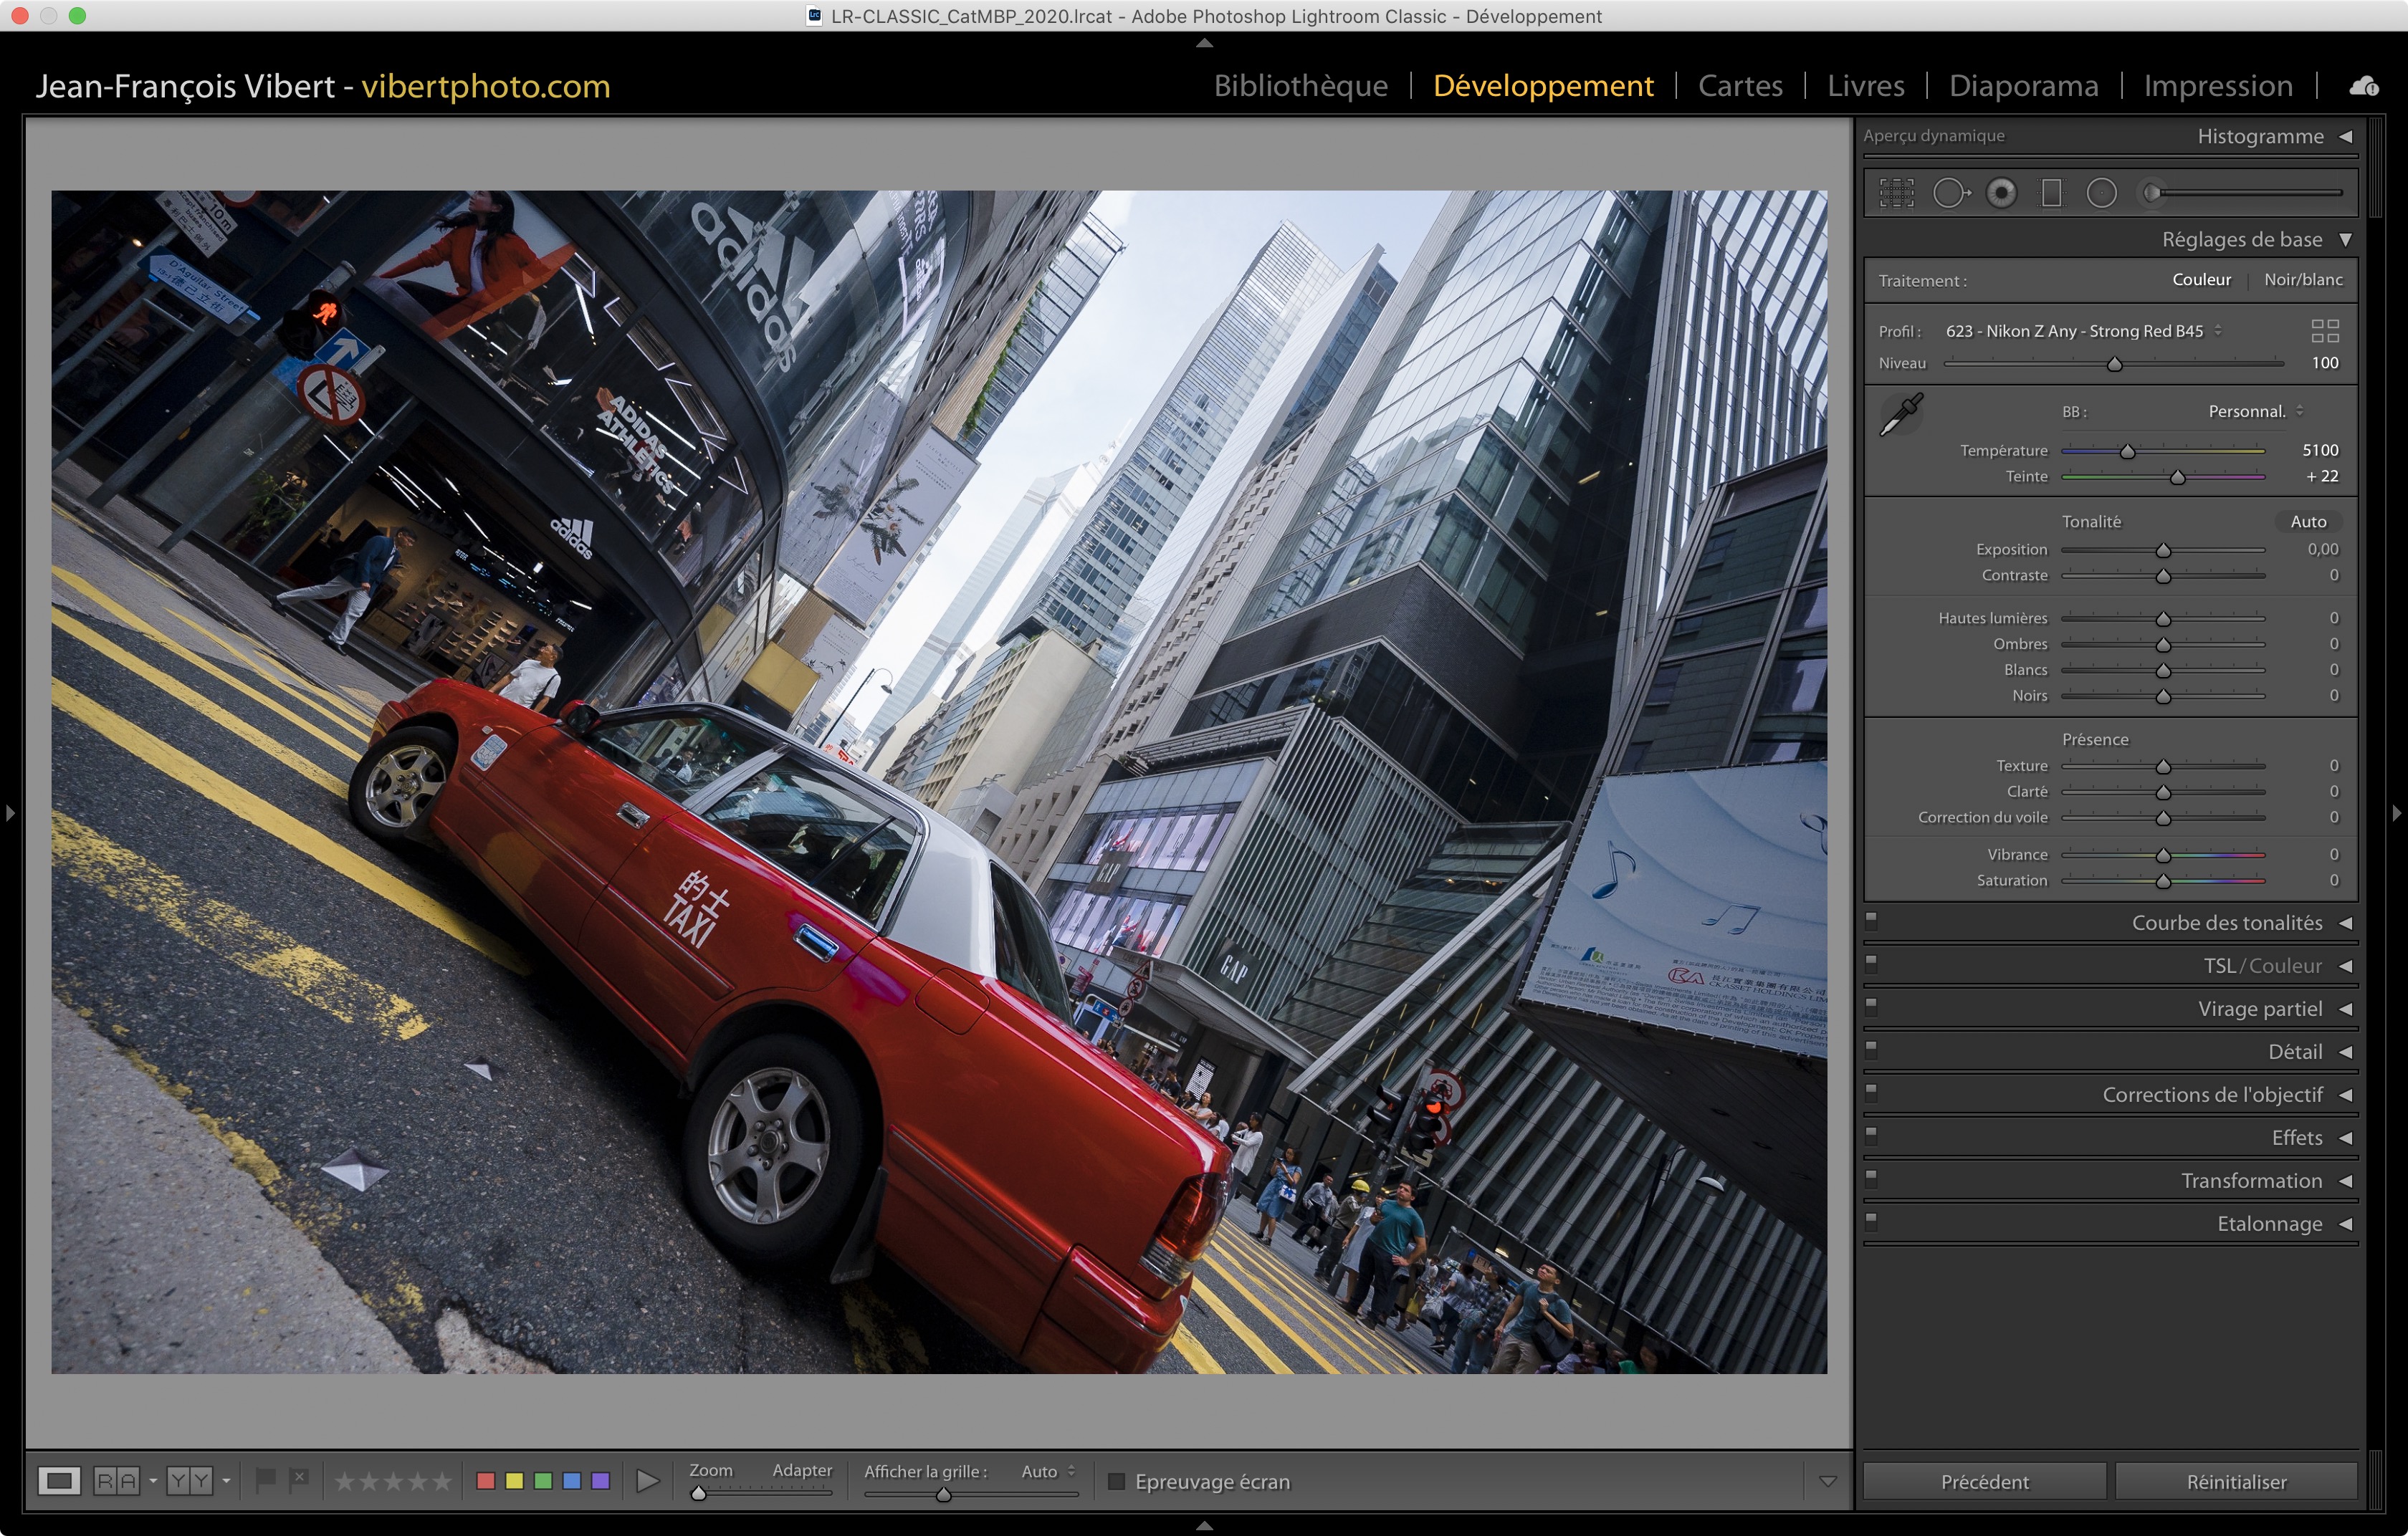The image size is (2408, 1536).
Task: Expand the TSL / Couleur panel
Action: click(2345, 966)
